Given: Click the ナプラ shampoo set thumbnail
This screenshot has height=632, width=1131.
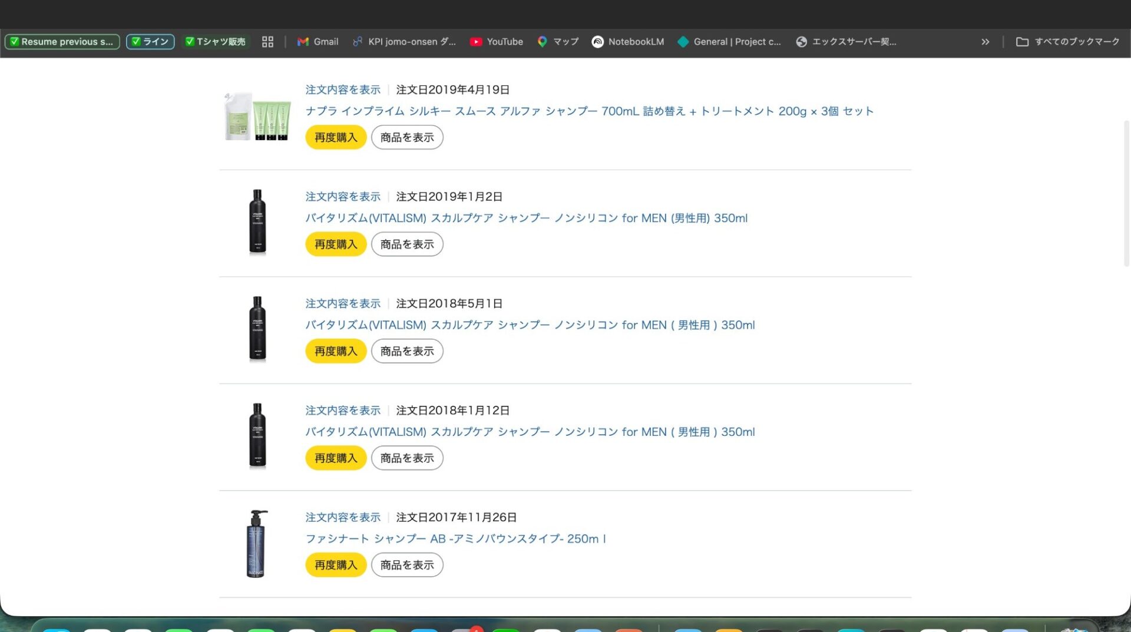Looking at the screenshot, I should (257, 115).
